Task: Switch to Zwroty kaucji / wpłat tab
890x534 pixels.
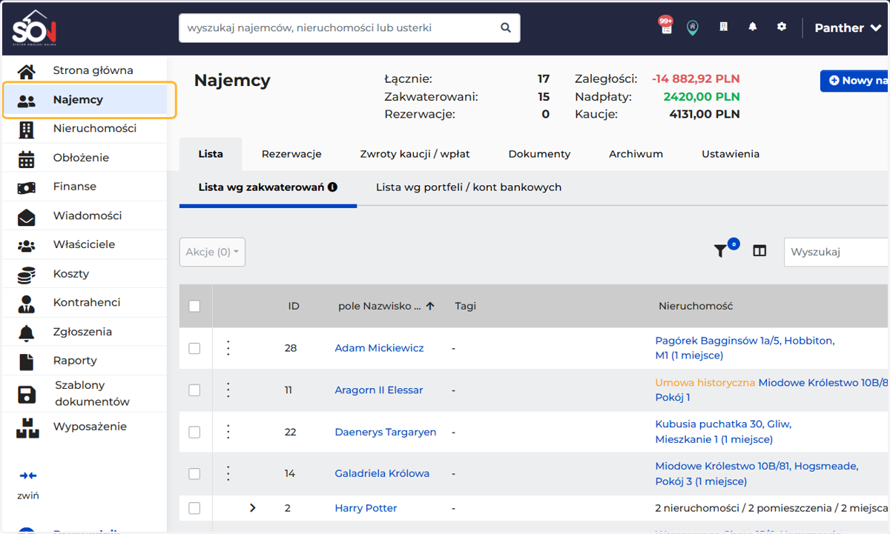Action: (x=415, y=154)
